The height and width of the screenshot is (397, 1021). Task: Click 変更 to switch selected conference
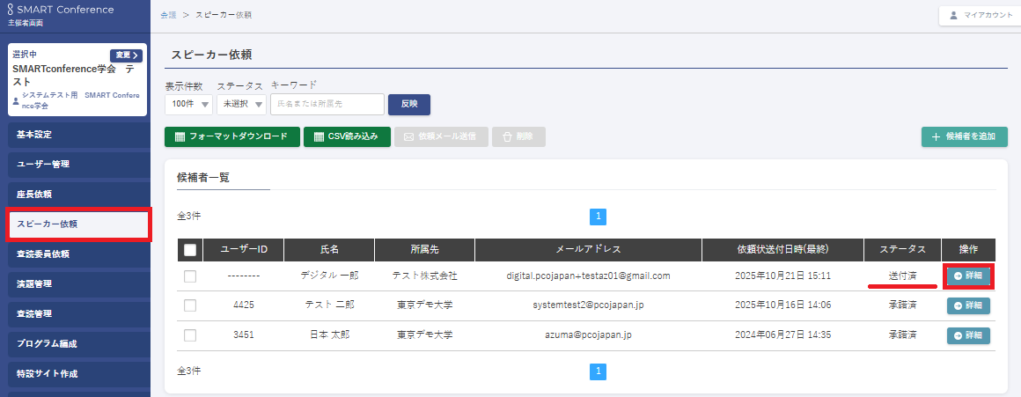tap(127, 55)
